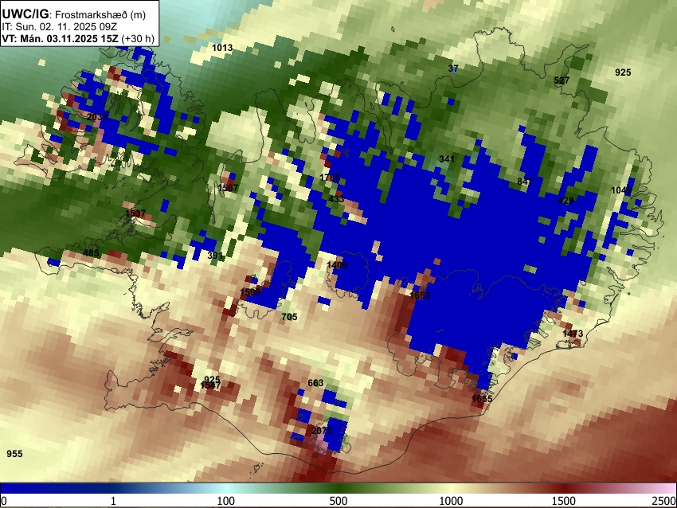The height and width of the screenshot is (508, 677).
Task: Click the map value 1785
Action: 330,178
